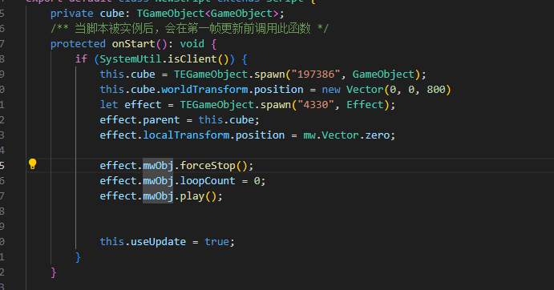
Task: Click the yellow lightbulb quick-fix icon
Action: click(x=33, y=164)
